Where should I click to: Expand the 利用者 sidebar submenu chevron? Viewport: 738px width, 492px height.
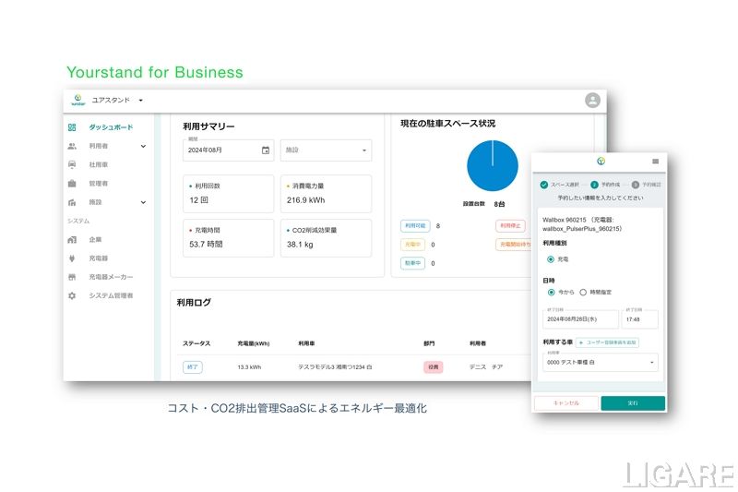tap(143, 146)
